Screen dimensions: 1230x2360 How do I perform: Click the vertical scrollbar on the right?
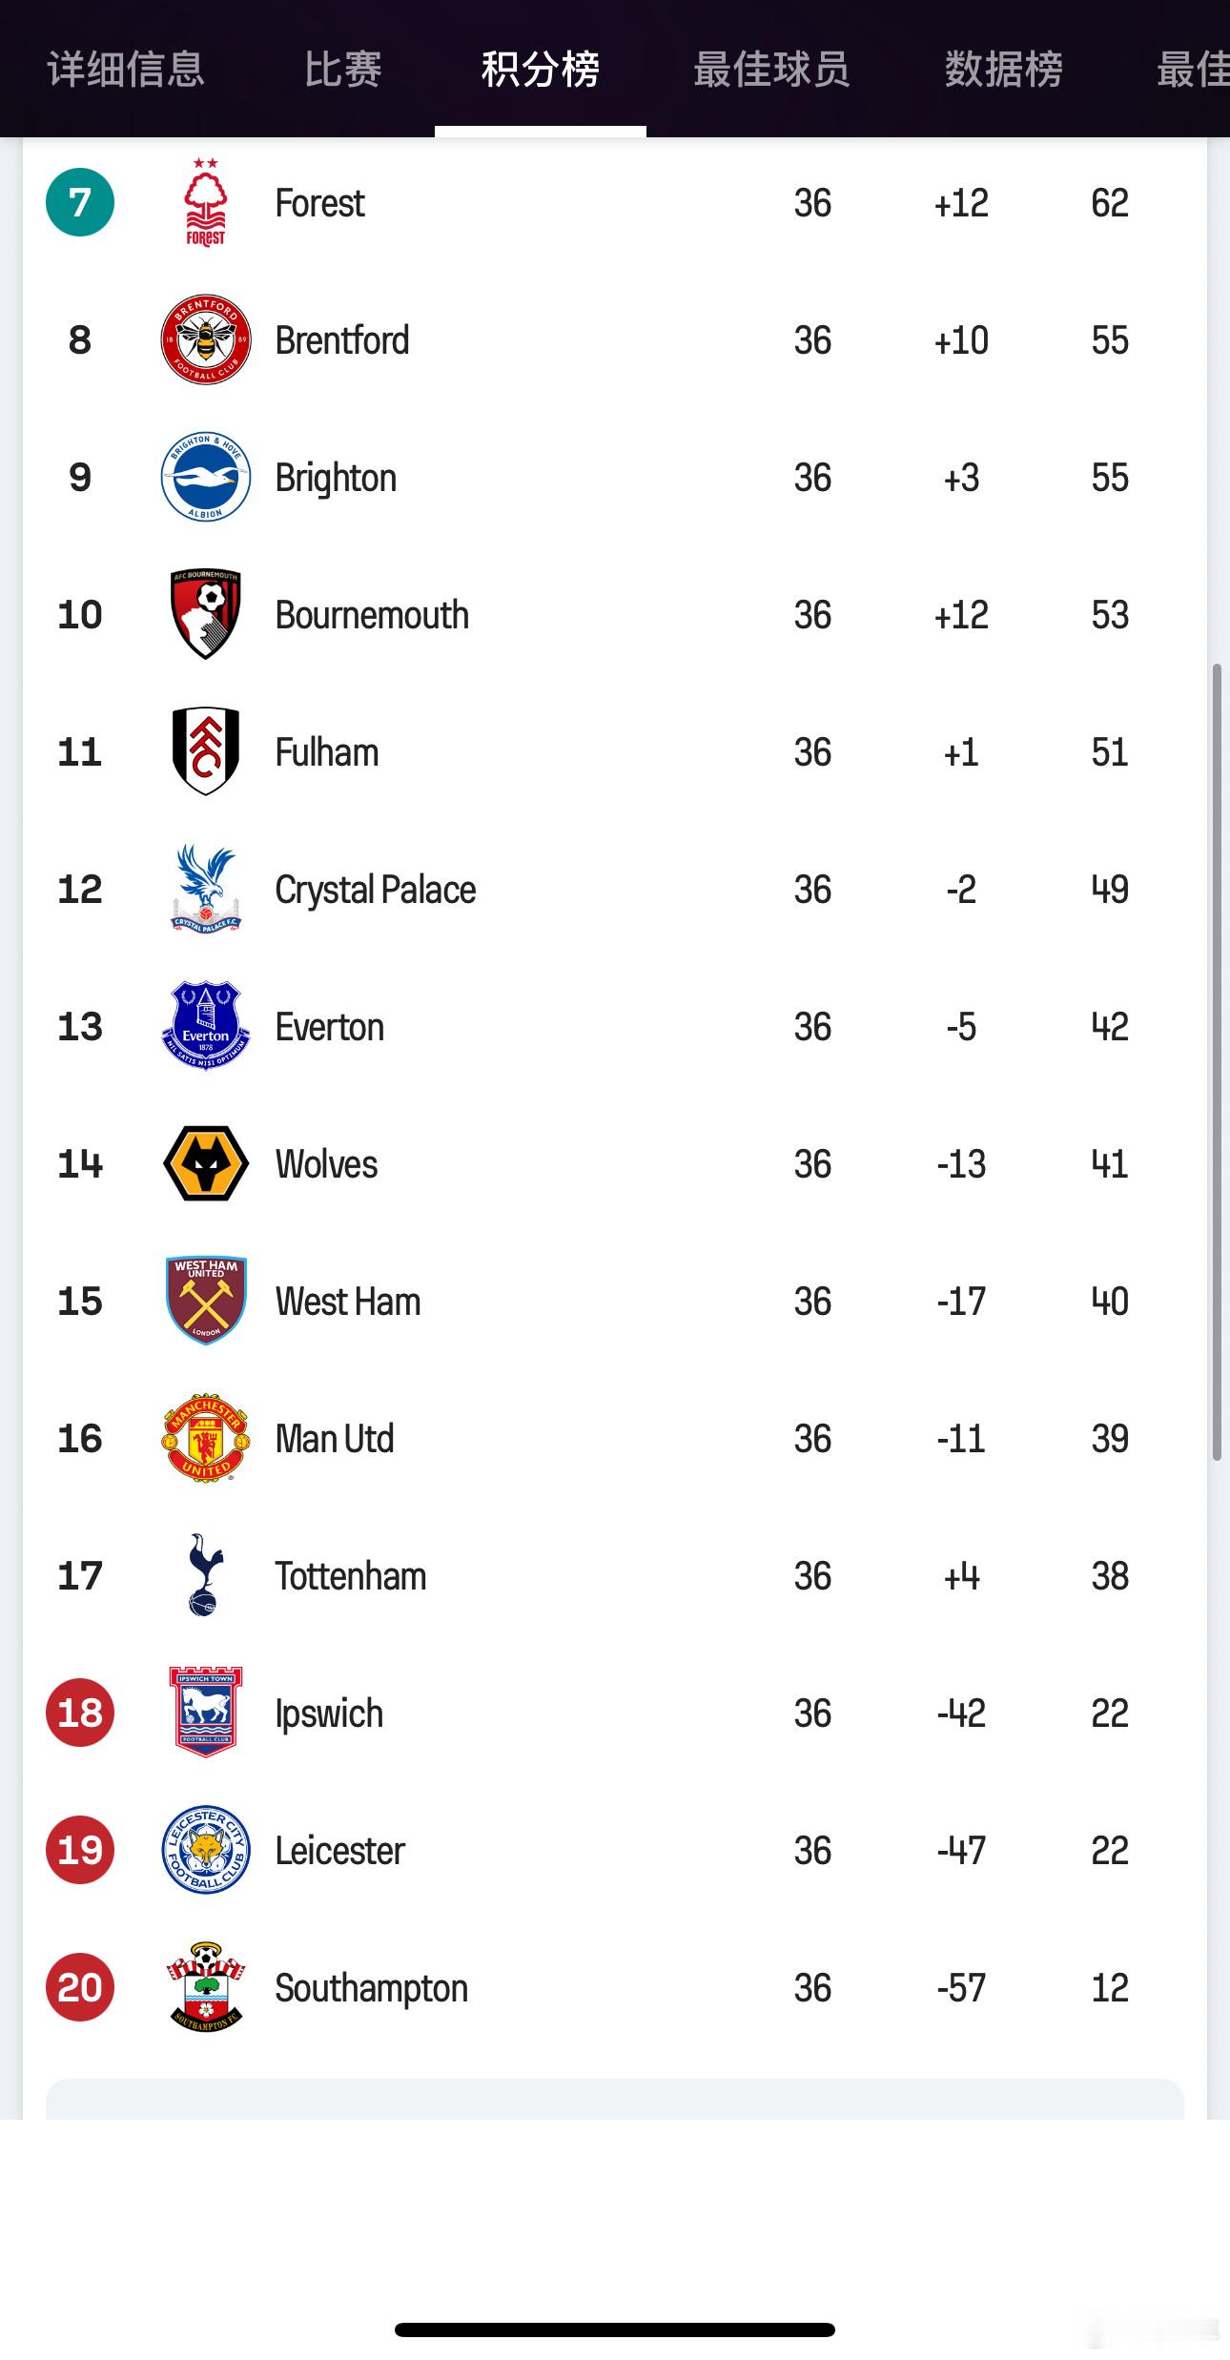pyautogui.click(x=1217, y=1062)
